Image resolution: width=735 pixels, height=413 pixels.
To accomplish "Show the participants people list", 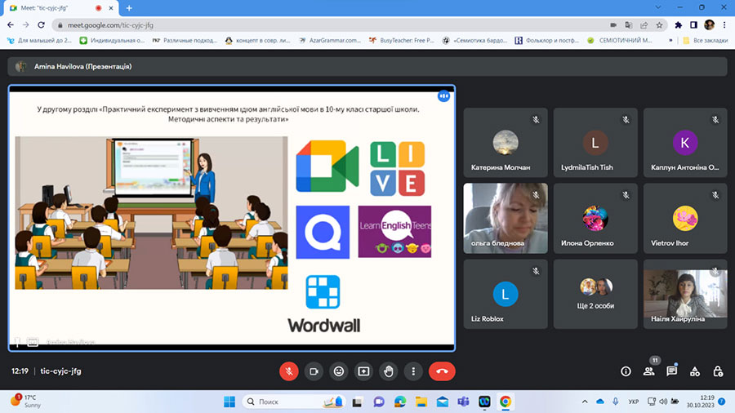I will (648, 371).
